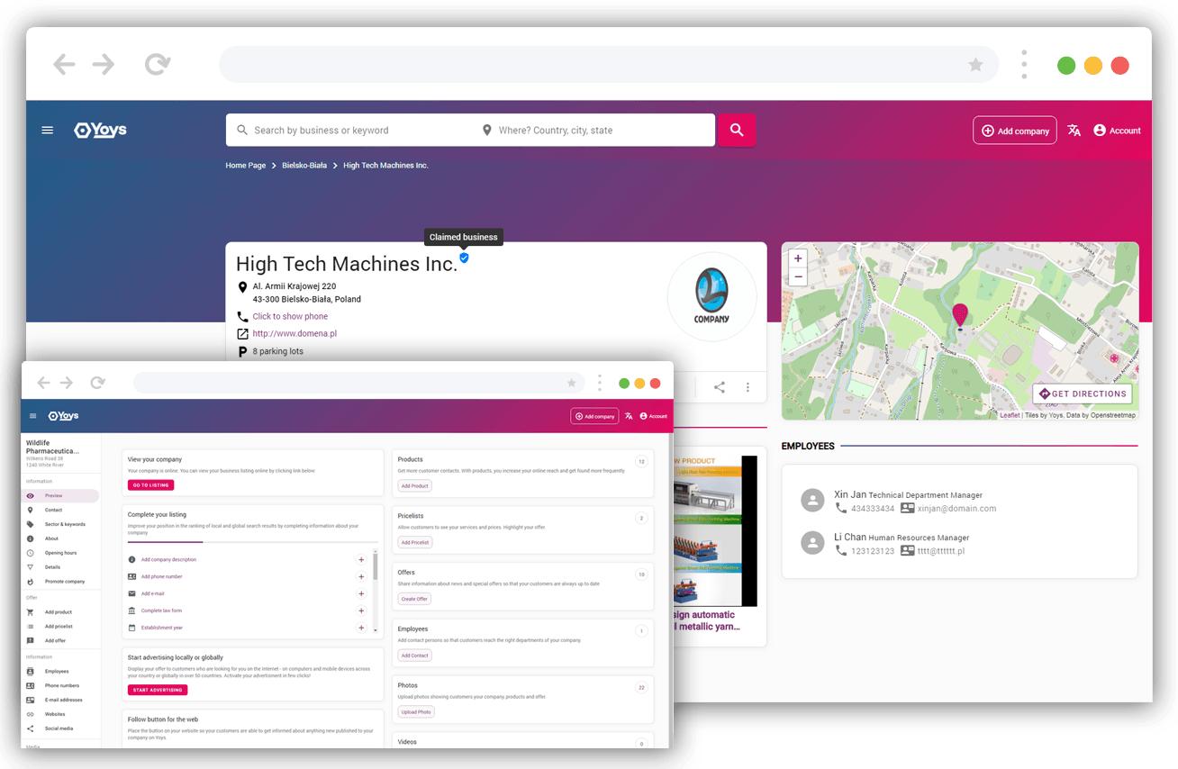Click the magenta location pin on map

coord(960,315)
